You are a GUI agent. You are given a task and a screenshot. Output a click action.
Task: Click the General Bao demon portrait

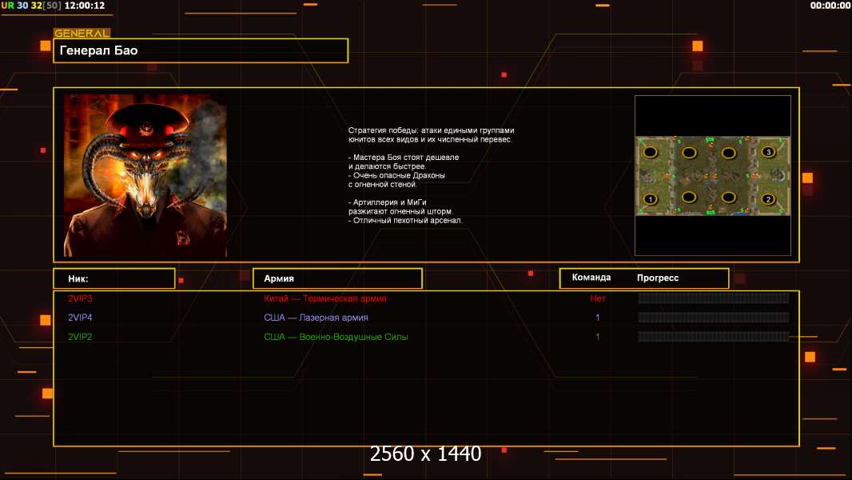145,175
